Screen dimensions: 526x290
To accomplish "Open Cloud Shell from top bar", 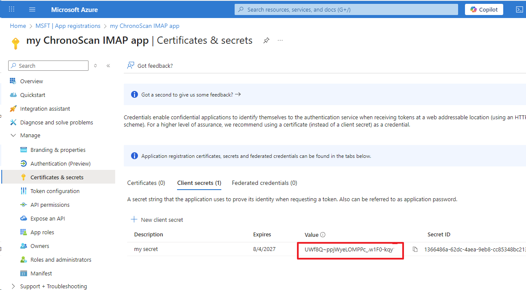I will tap(519, 9).
